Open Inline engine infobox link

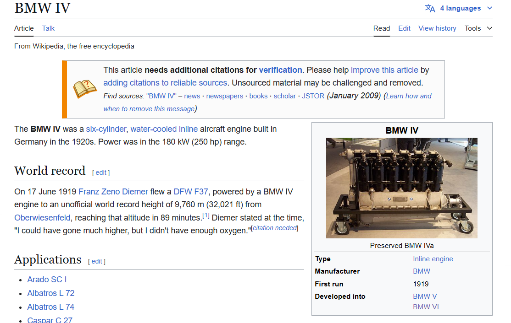tap(433, 259)
